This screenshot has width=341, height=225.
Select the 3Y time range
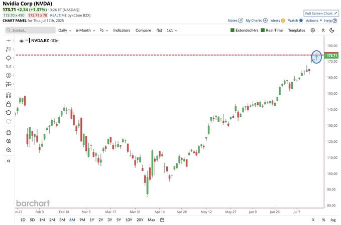pyautogui.click(x=109, y=220)
